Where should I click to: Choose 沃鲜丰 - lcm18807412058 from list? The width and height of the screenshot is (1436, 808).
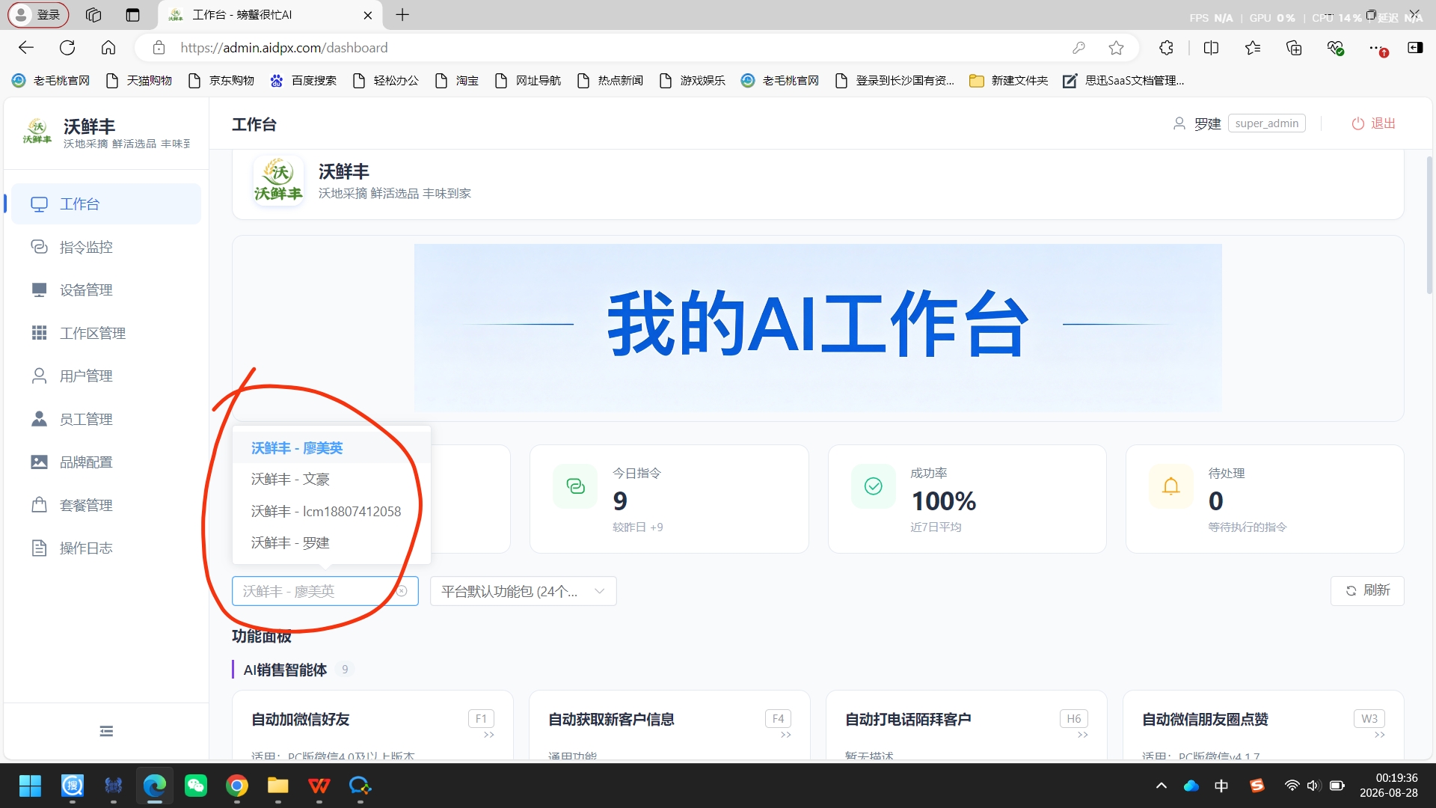click(331, 511)
